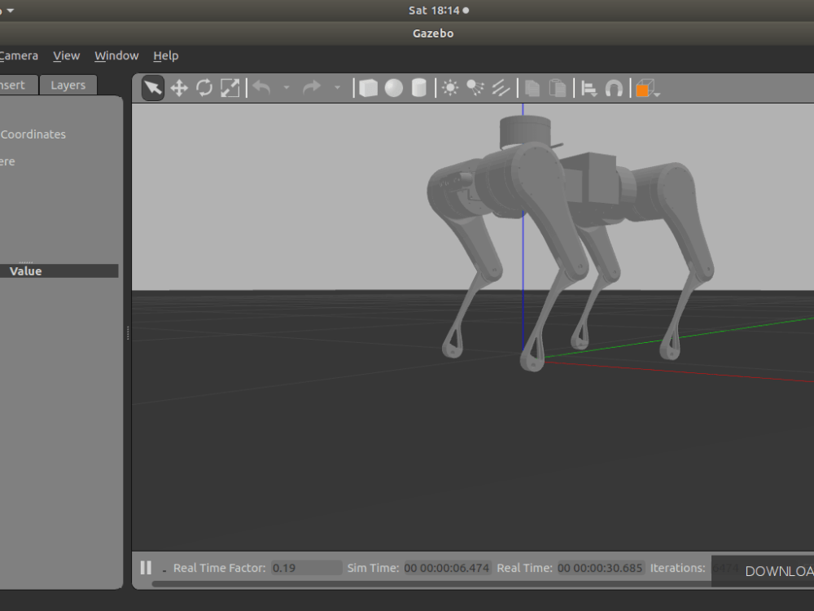Viewport: 814px width, 611px height.
Task: Enable snap mode in the toolbar
Action: pos(615,87)
